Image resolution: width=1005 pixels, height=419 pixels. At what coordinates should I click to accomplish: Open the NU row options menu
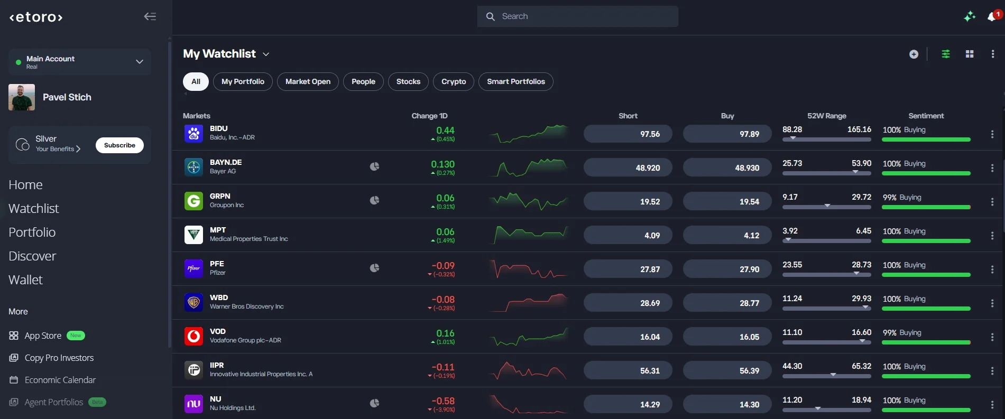(x=992, y=405)
